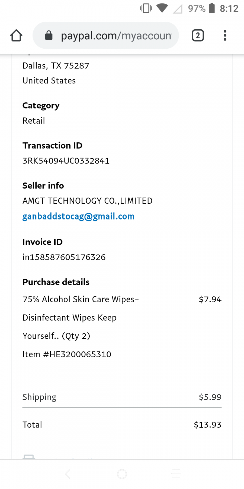Tap the $13.93 total amount
This screenshot has width=244, height=489.
pos(207,425)
